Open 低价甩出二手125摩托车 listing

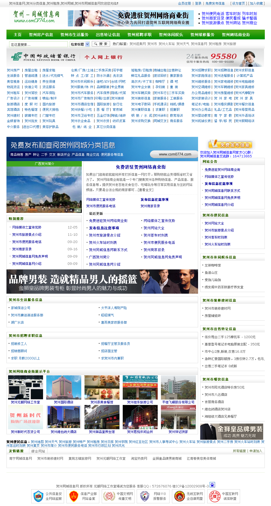pos(230,337)
